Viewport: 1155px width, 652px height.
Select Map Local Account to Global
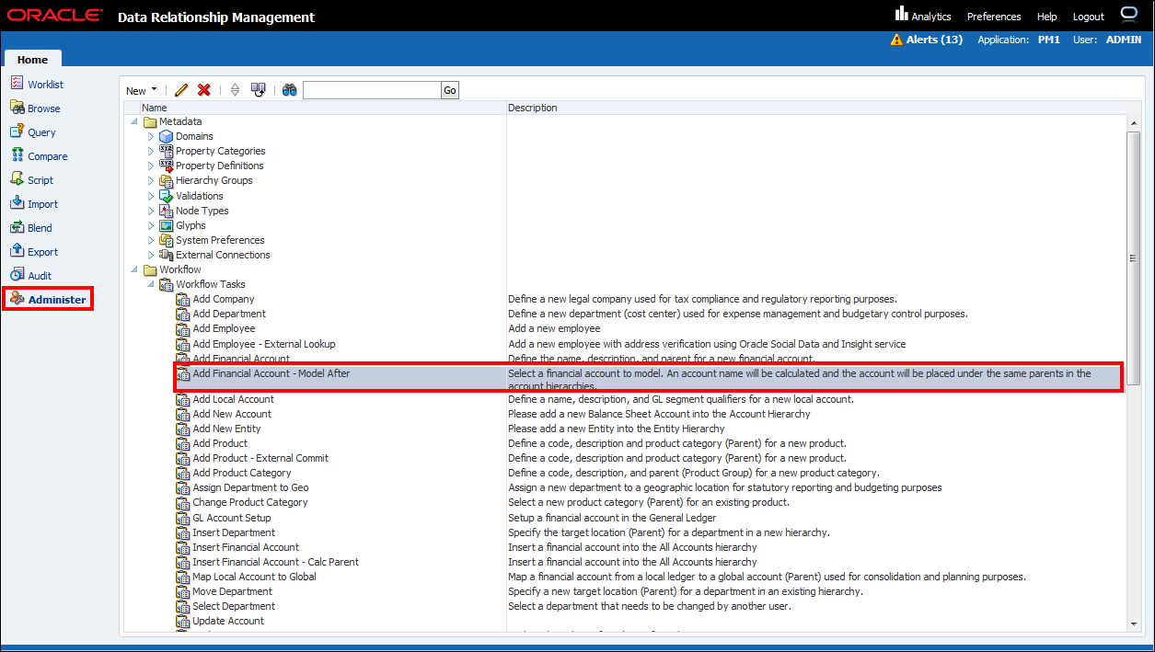[254, 577]
